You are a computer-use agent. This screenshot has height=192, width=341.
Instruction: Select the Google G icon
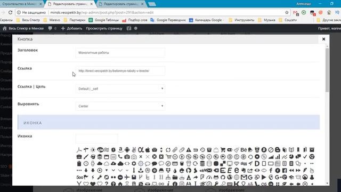coord(250,177)
